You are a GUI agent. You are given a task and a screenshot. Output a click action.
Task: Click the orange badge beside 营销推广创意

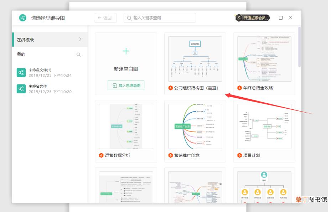[x=171, y=155]
